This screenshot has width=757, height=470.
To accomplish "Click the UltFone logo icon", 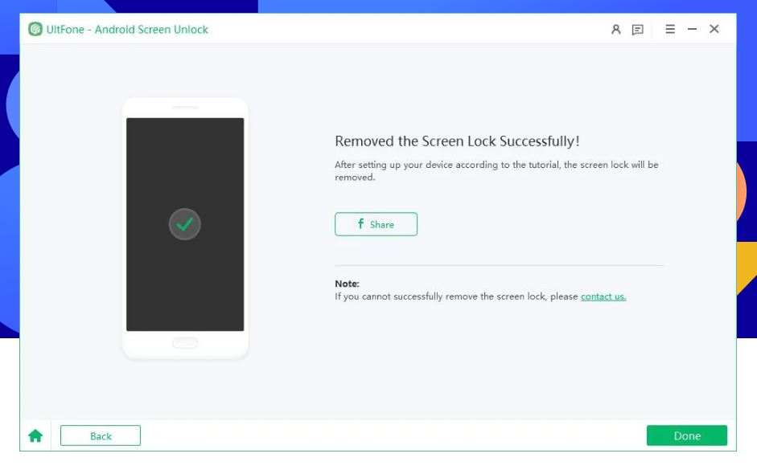I will pos(35,29).
